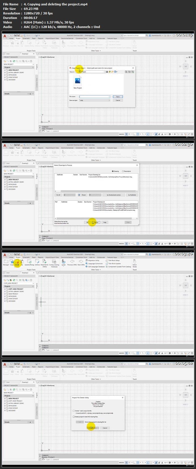
Task: Click Cancel in the Project File Delete Utility
Action: 105,428
